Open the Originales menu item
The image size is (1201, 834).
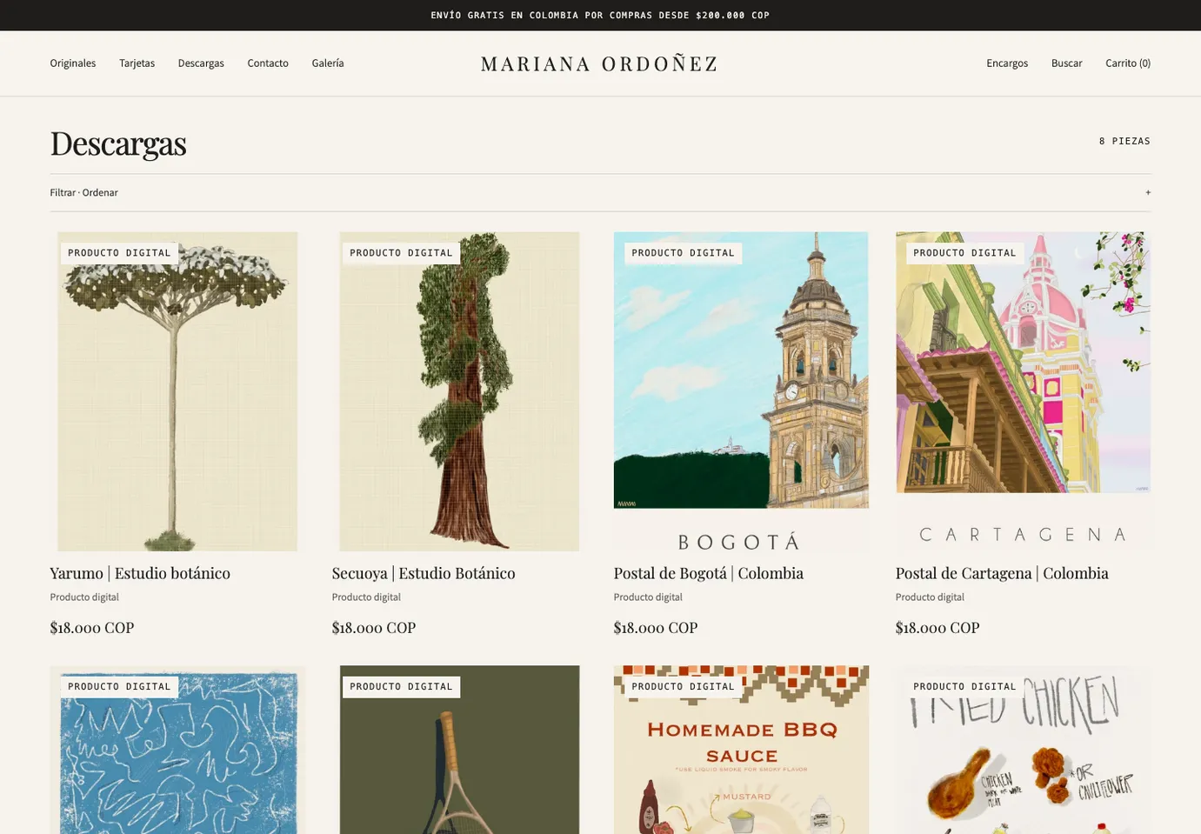point(73,63)
